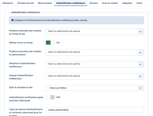The width and height of the screenshot is (153, 116).
Task: Click the info icon in the blue notice
Action: (12, 20)
